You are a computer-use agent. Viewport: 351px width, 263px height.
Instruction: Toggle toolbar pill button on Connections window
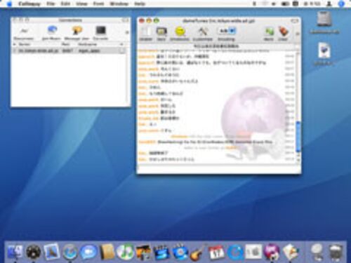pyautogui.click(x=126, y=20)
